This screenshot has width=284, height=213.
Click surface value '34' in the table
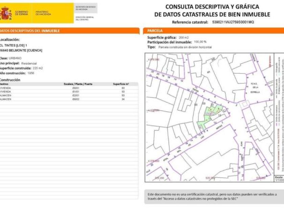coord(123,99)
